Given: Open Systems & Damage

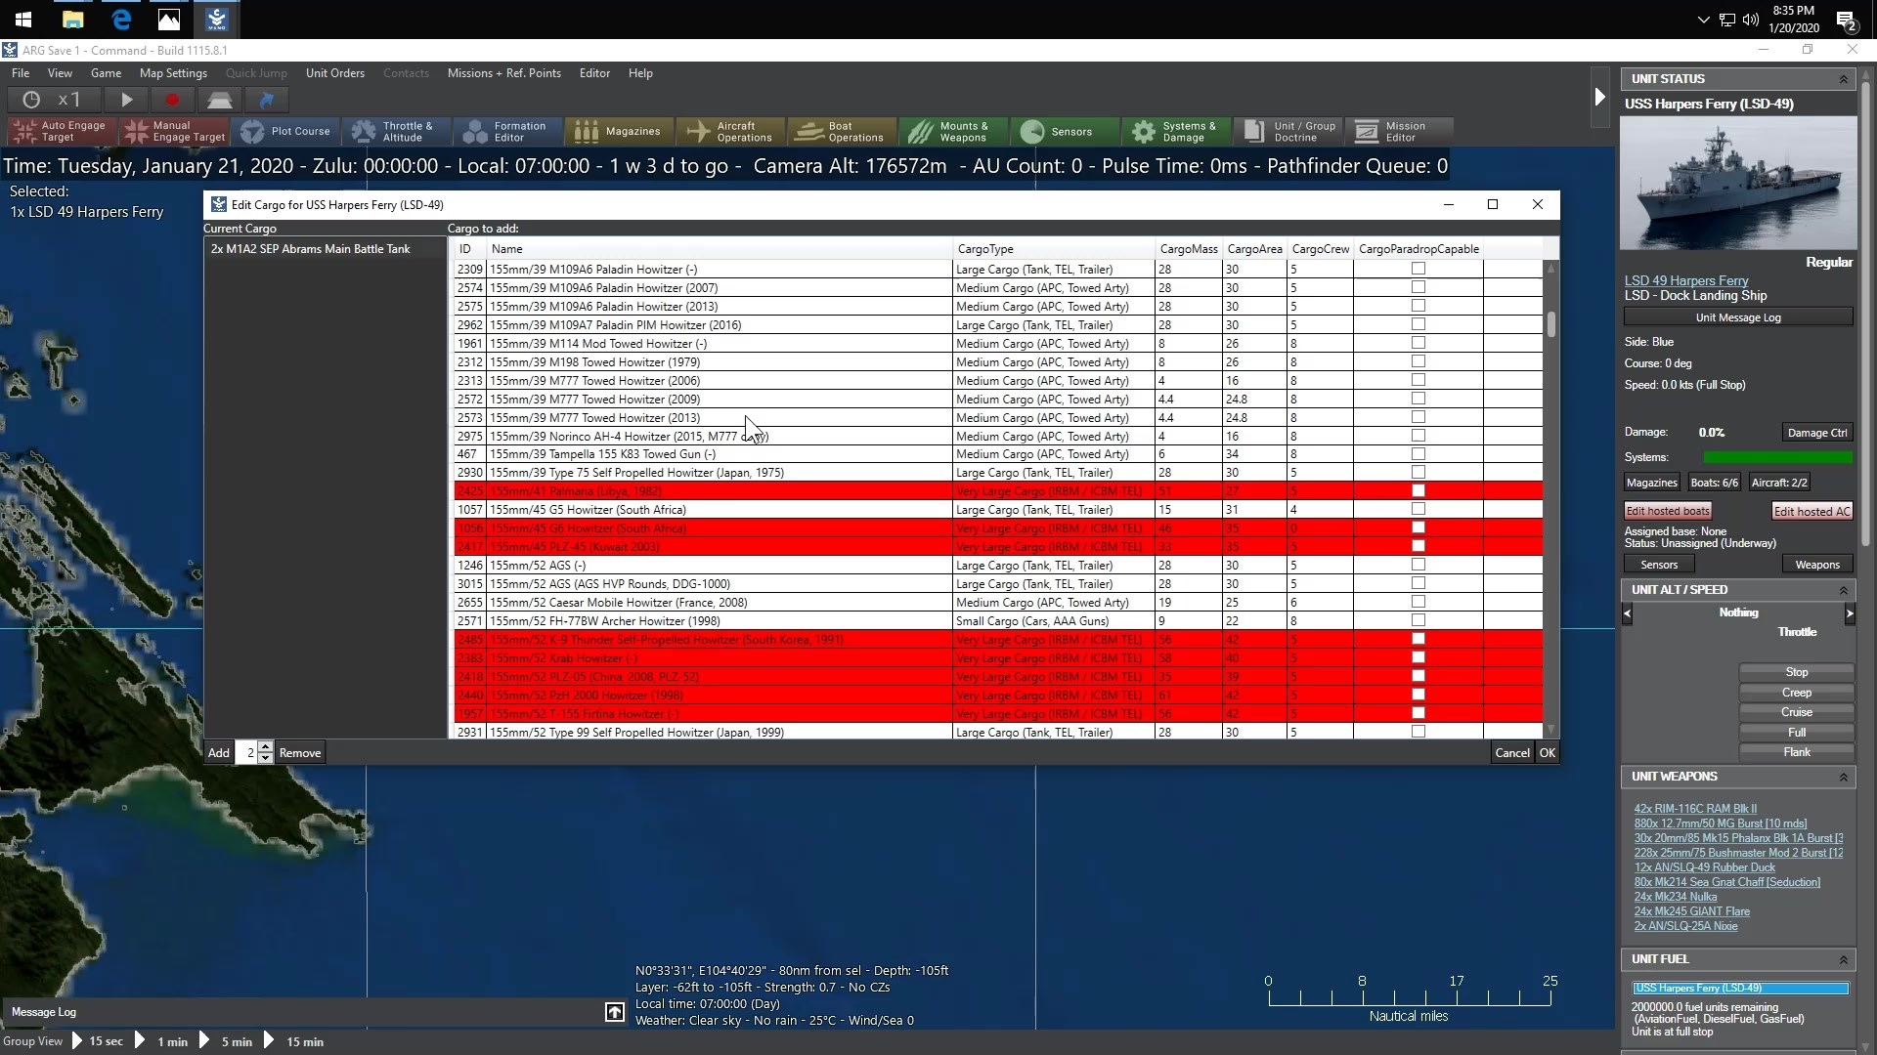Looking at the screenshot, I should pos(1177,131).
